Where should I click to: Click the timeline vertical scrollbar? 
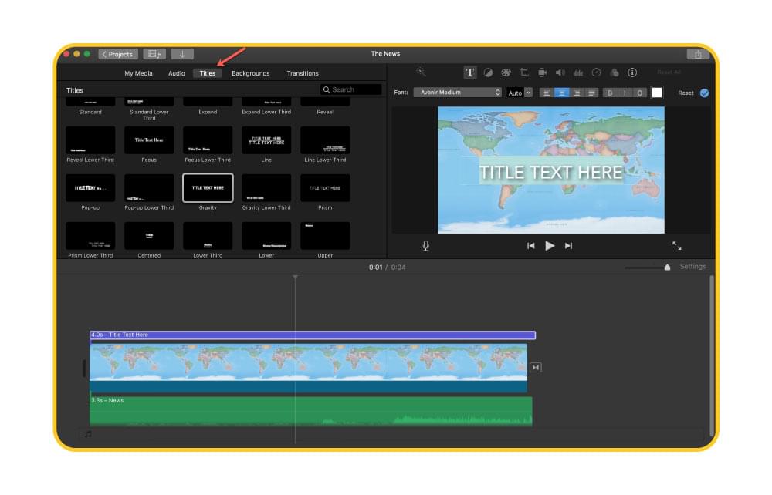tap(712, 356)
